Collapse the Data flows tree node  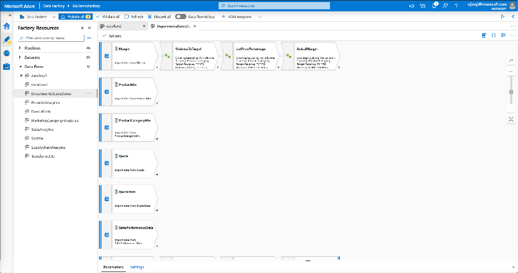coord(20,66)
